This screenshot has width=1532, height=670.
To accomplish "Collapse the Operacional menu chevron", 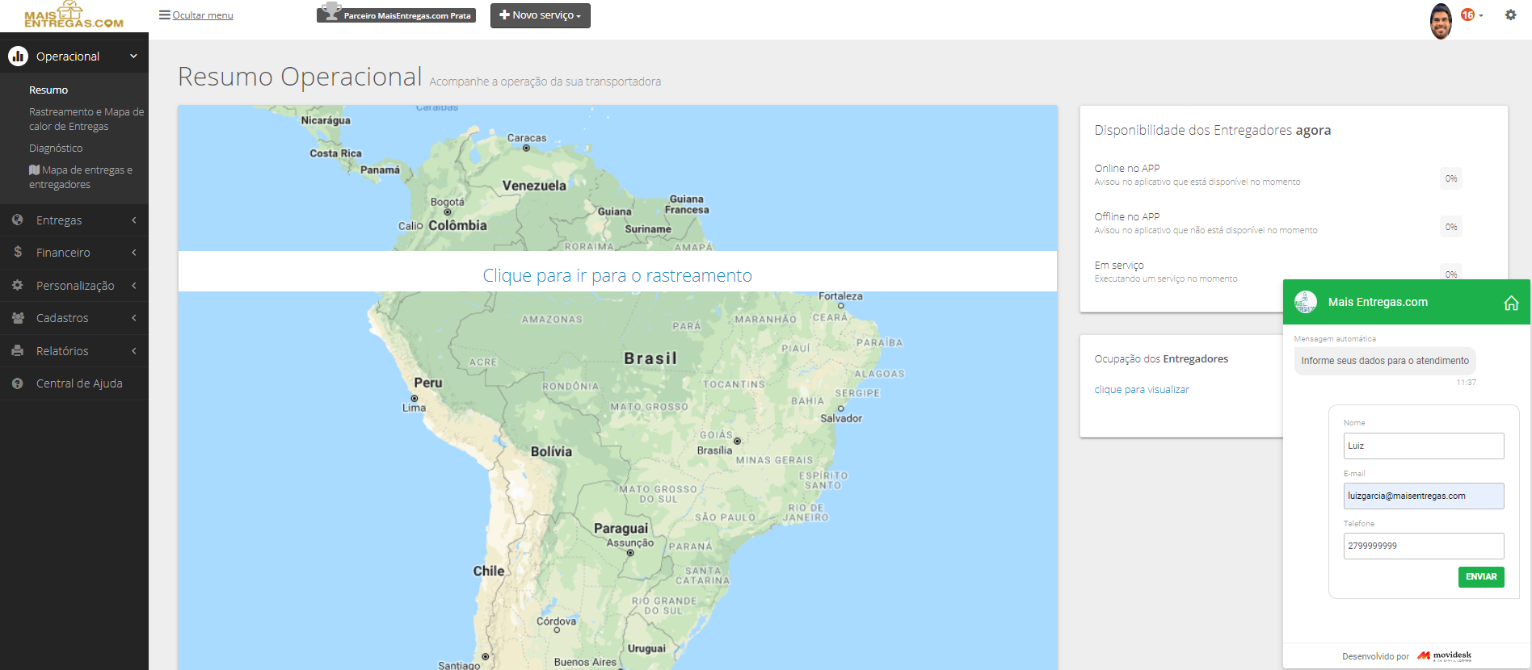I will tap(133, 56).
